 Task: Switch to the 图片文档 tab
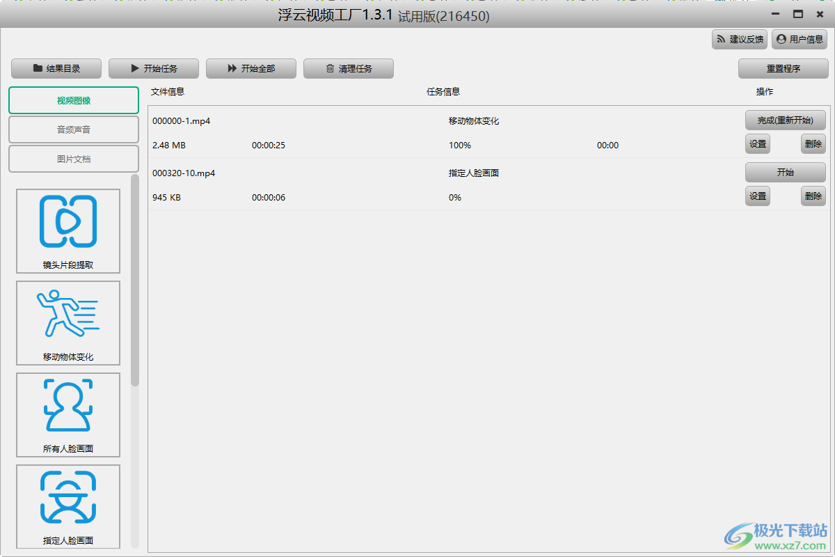point(73,159)
